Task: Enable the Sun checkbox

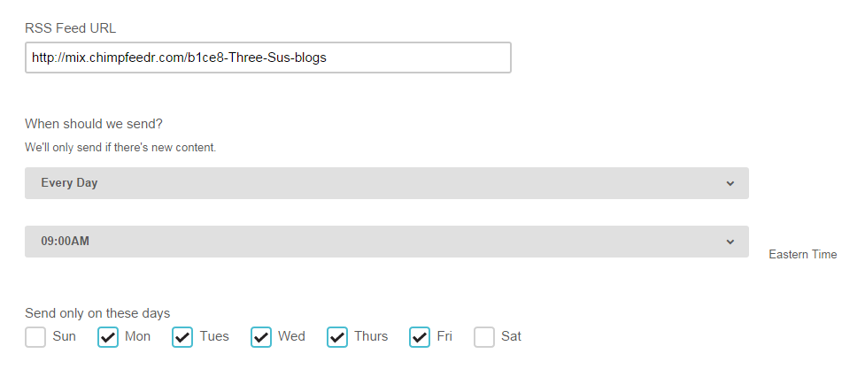Action: click(35, 337)
